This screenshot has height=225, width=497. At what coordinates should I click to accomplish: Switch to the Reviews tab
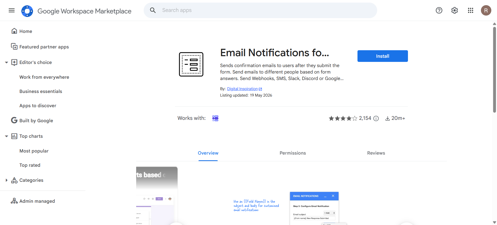tap(376, 153)
